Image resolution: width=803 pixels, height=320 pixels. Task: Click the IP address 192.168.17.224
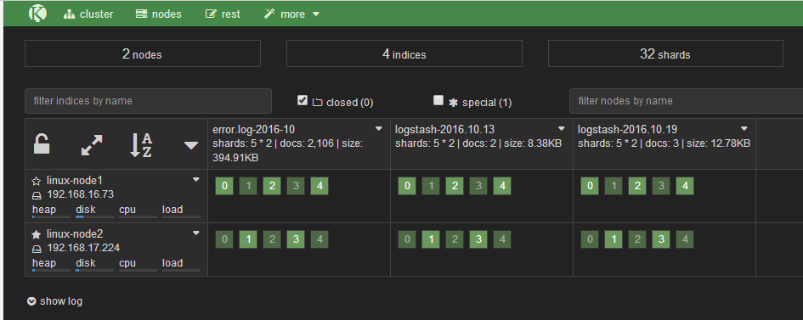pos(83,248)
